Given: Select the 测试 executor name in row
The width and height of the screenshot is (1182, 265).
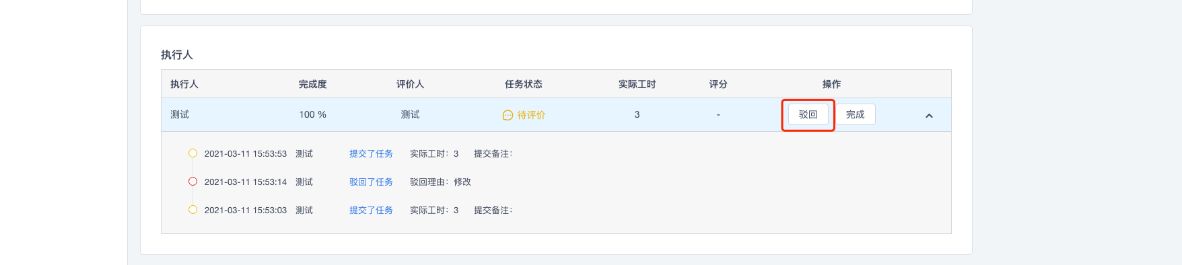Looking at the screenshot, I should 180,115.
